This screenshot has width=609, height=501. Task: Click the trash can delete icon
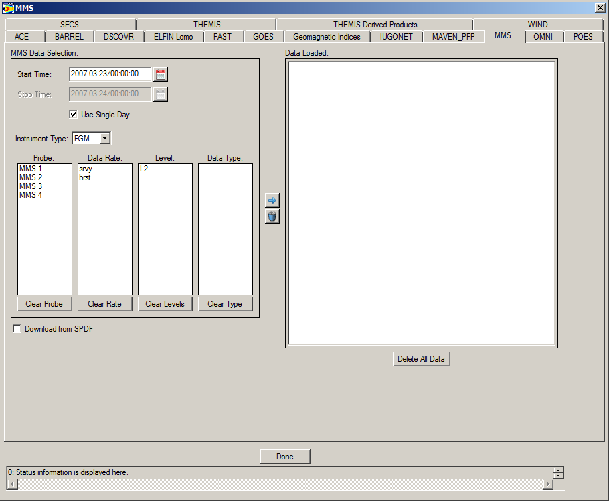click(272, 216)
